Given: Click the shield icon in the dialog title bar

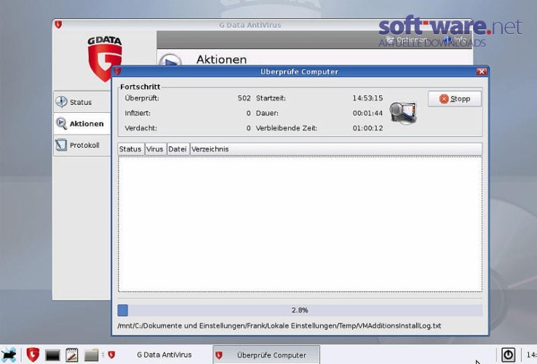Looking at the screenshot, I should 117,71.
